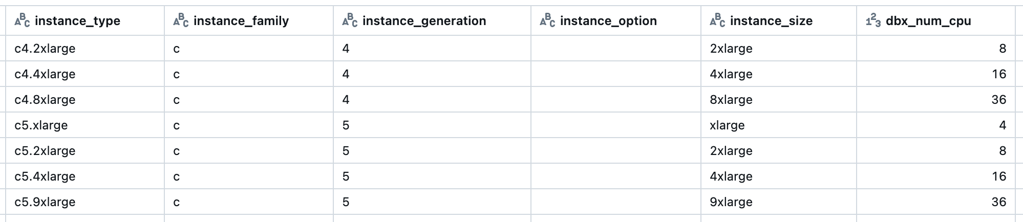Image resolution: width=1023 pixels, height=222 pixels.
Task: Click the numeric type icon beside dbx_num_cpu
Action: (x=873, y=21)
